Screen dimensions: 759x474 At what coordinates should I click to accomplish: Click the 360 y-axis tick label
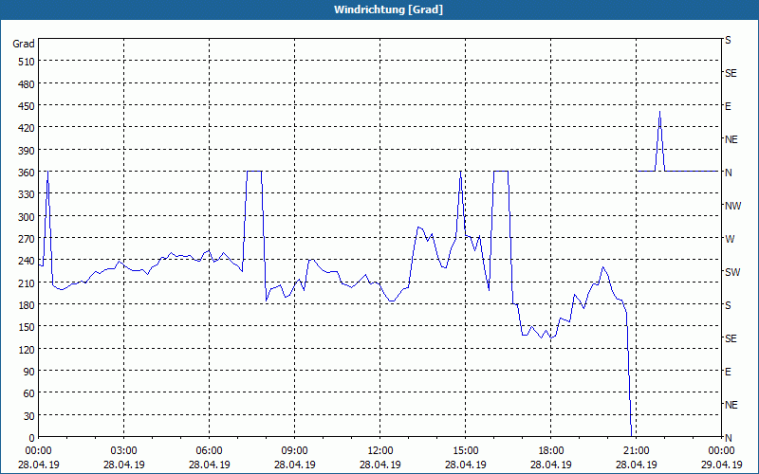28,173
